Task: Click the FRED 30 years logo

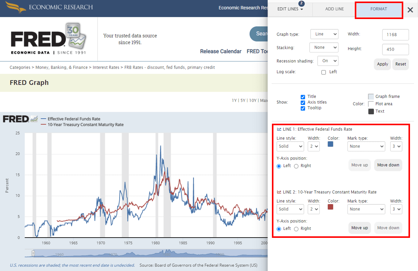Action: (x=48, y=39)
